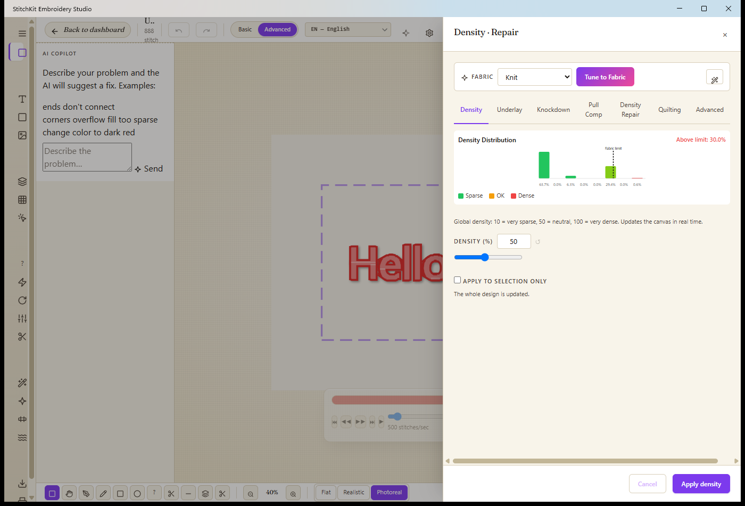745x506 pixels.
Task: Click the Density (%) input field
Action: 514,241
